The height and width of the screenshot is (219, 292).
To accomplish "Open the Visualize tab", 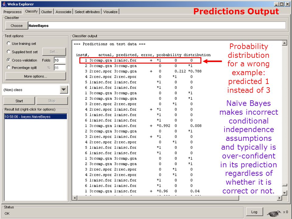I will 110,12.
